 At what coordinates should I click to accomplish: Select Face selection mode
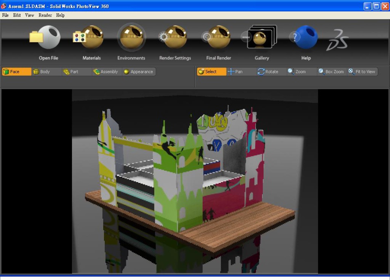pos(17,72)
